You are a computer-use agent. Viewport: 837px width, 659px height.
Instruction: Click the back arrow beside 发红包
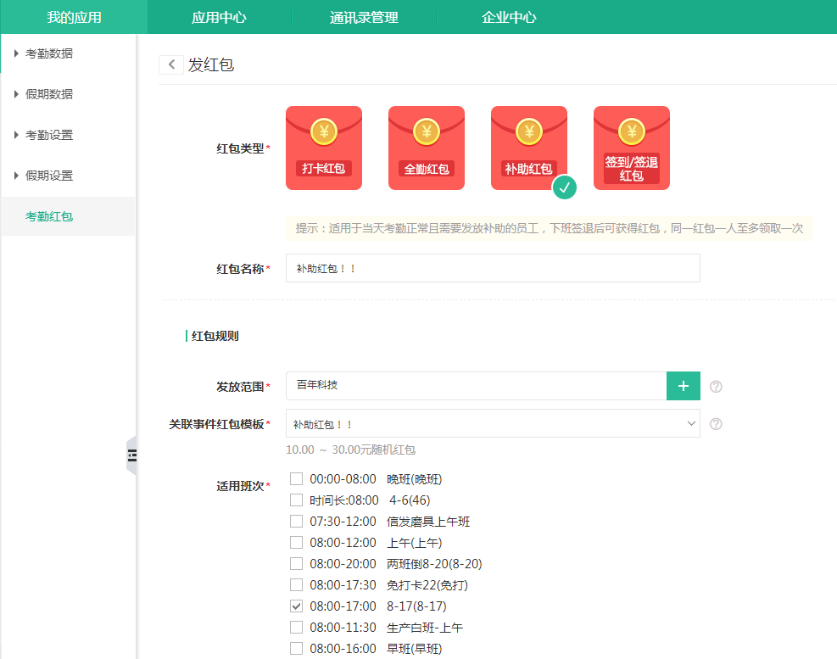coord(171,64)
